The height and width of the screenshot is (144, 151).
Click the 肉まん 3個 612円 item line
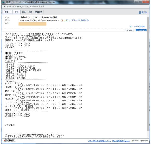click(x=14, y=83)
